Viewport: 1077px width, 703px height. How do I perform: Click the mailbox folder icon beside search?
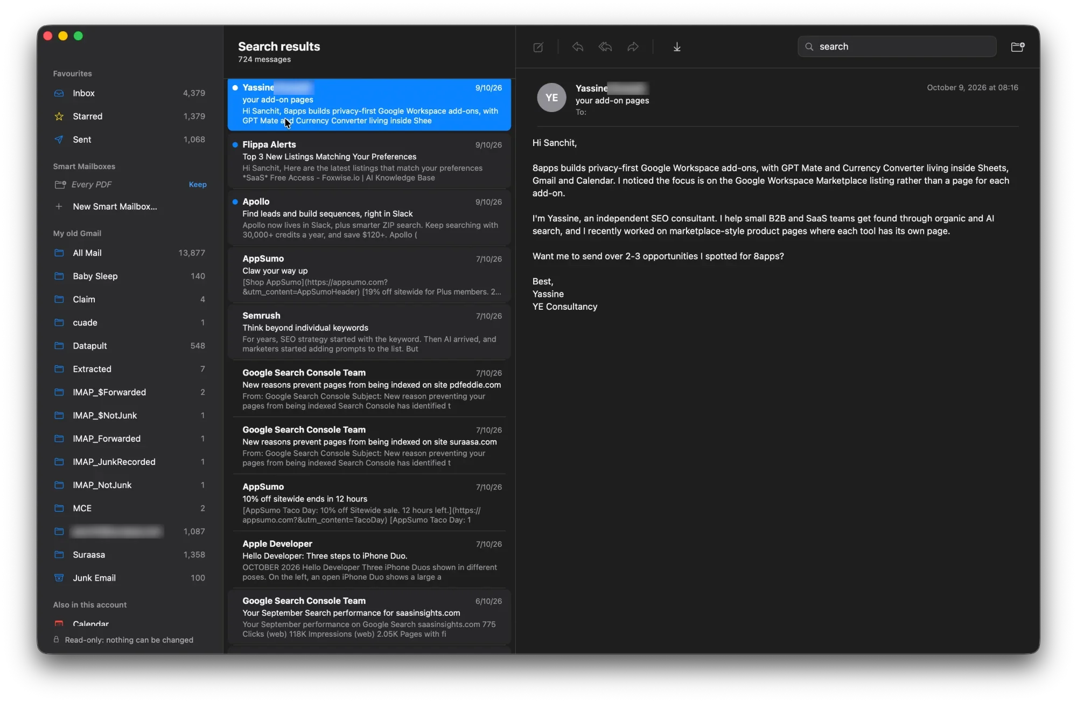click(x=1017, y=47)
